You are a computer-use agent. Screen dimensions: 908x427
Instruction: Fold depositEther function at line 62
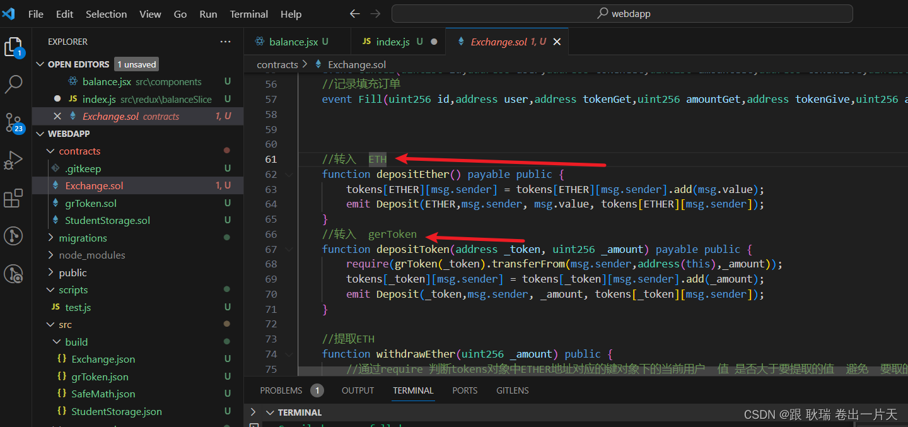[x=289, y=174]
